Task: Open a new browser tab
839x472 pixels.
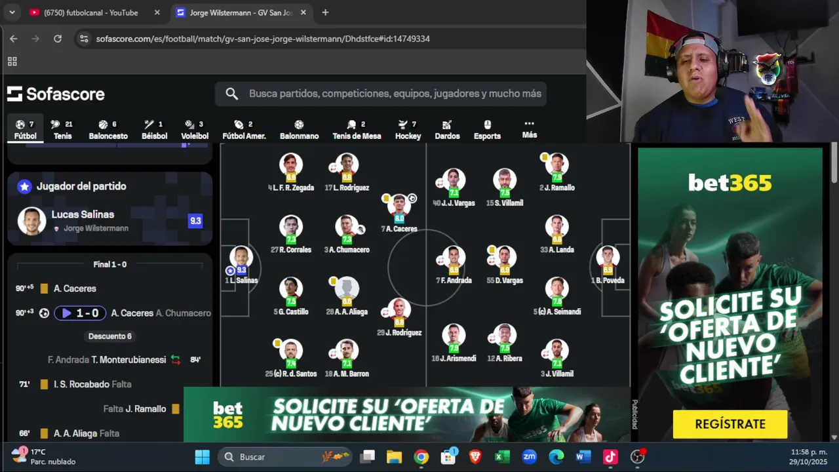Action: point(325,12)
